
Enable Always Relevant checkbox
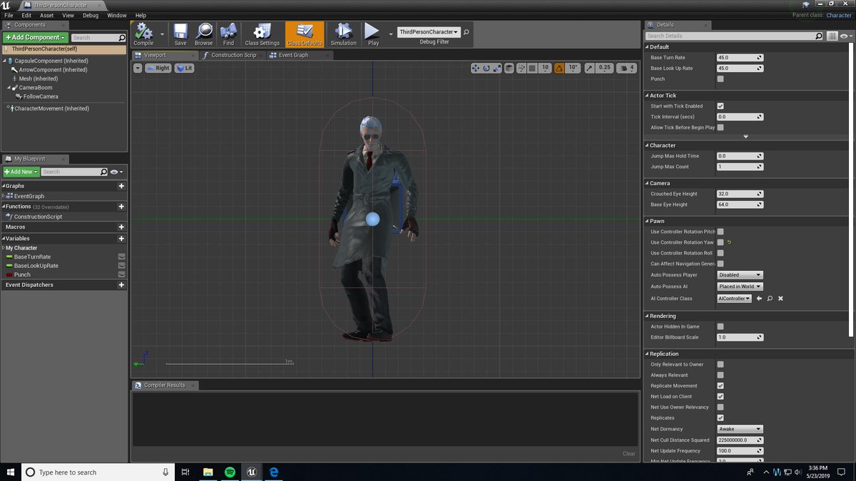(x=720, y=375)
